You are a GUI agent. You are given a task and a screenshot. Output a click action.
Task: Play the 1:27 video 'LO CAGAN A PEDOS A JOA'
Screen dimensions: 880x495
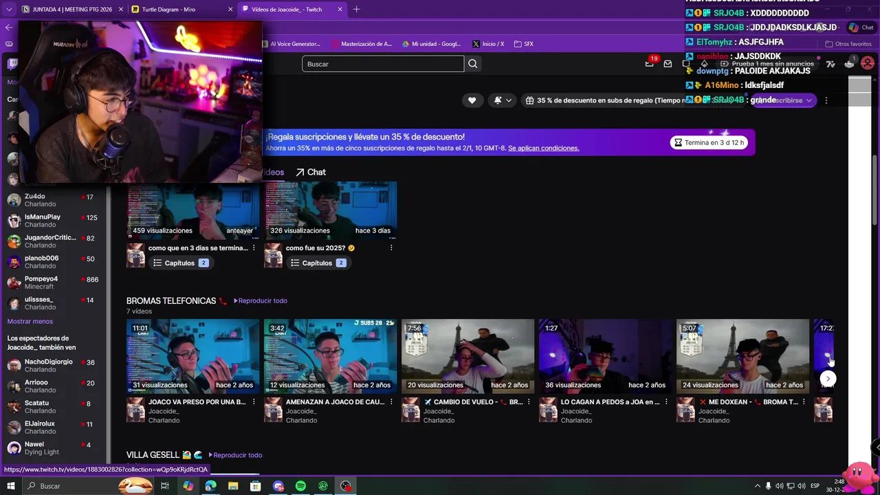click(x=605, y=356)
